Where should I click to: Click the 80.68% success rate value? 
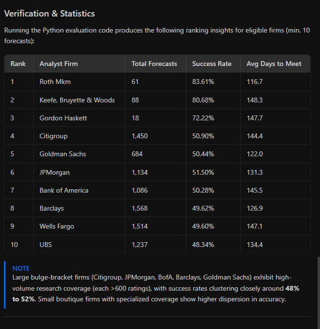pos(203,100)
